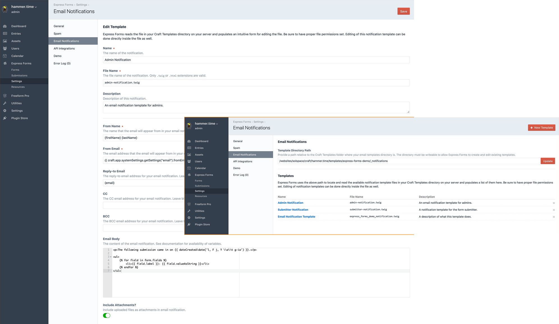The width and height of the screenshot is (559, 324).
Task: Click the Express Forms icon in main sidebar
Action: point(5,63)
